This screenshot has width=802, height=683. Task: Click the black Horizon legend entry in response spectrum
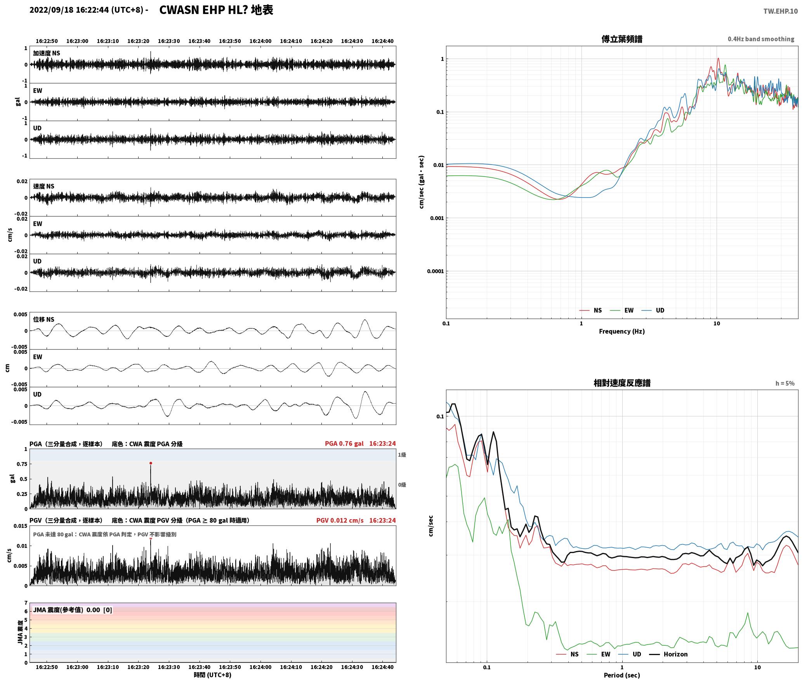tap(668, 654)
